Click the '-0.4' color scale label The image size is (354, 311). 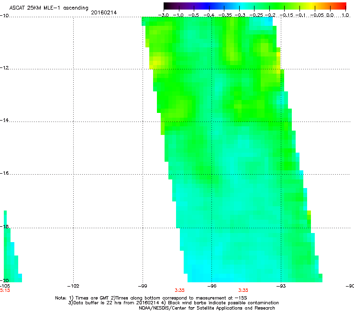[209, 15]
